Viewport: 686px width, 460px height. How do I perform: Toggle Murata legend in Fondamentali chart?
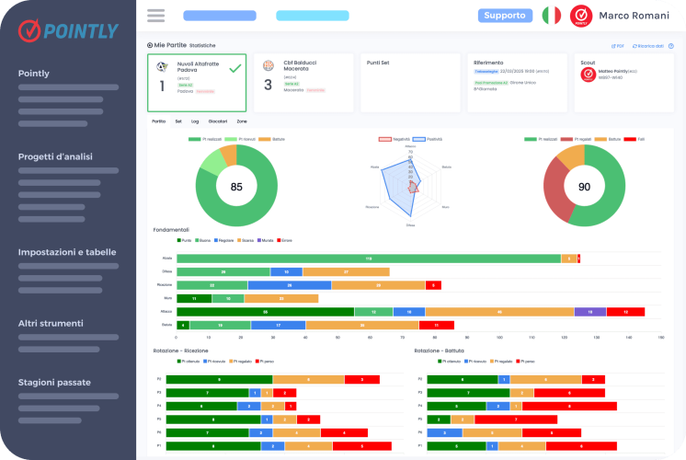[266, 240]
